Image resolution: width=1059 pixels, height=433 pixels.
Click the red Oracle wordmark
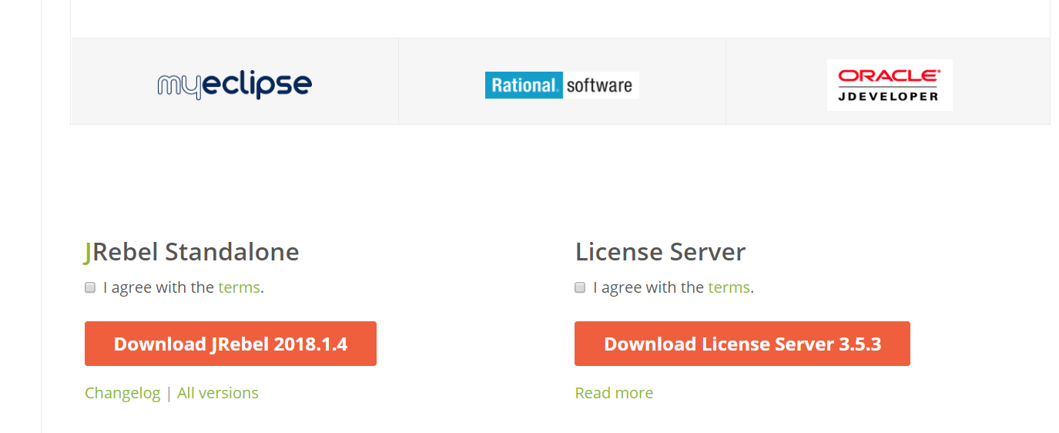coord(889,76)
